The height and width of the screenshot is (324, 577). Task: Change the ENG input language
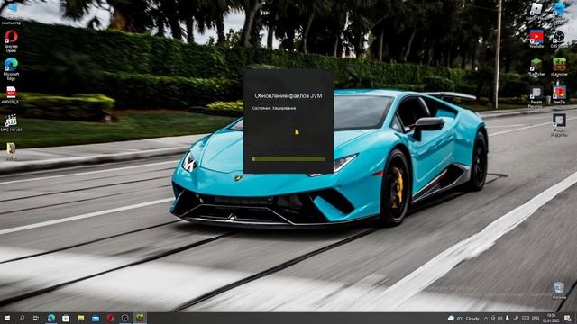pos(536,318)
